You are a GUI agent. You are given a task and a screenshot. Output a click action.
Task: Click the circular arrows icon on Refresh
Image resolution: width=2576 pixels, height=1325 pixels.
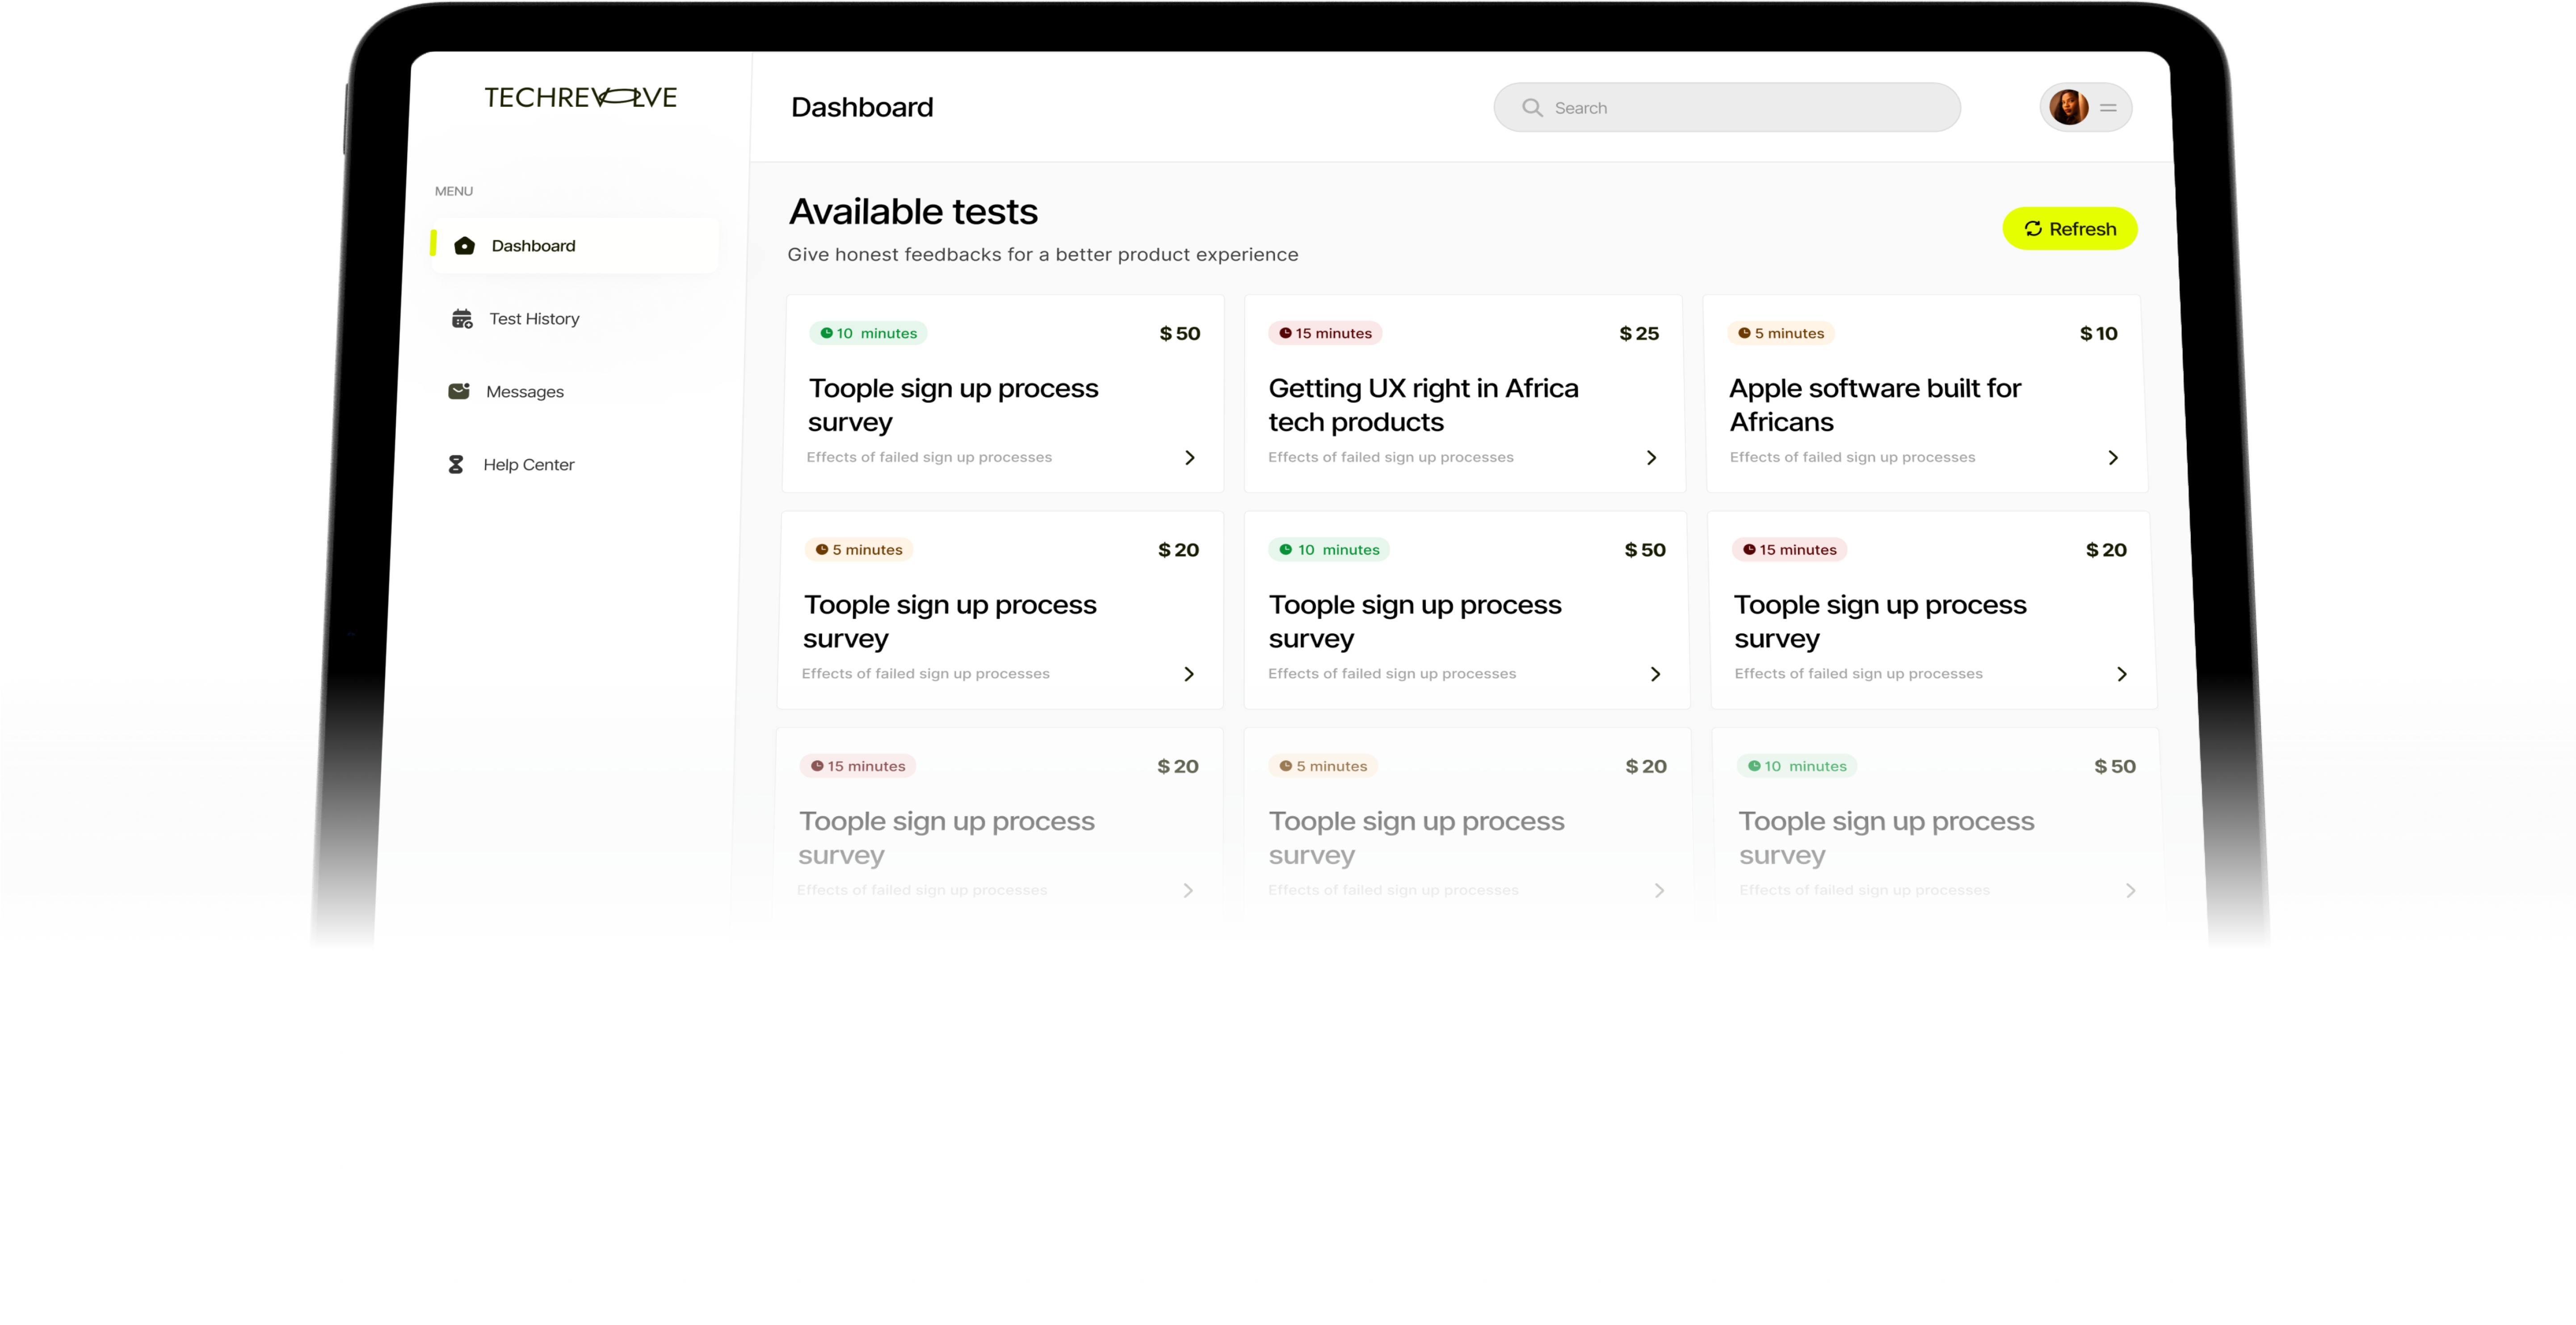[2033, 229]
